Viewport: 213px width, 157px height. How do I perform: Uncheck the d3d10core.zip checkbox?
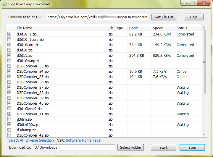(x=9, y=45)
